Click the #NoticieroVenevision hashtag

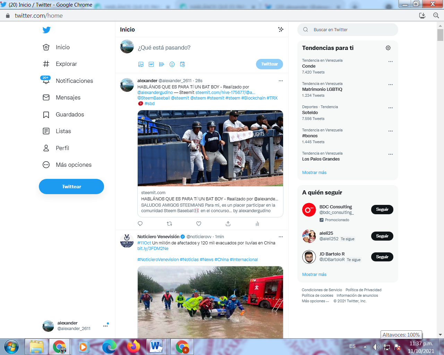click(158, 260)
